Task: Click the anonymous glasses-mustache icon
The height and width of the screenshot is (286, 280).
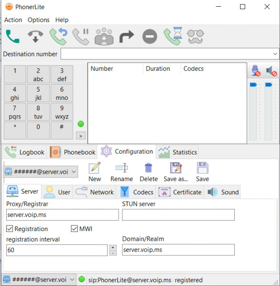Action: click(196, 36)
